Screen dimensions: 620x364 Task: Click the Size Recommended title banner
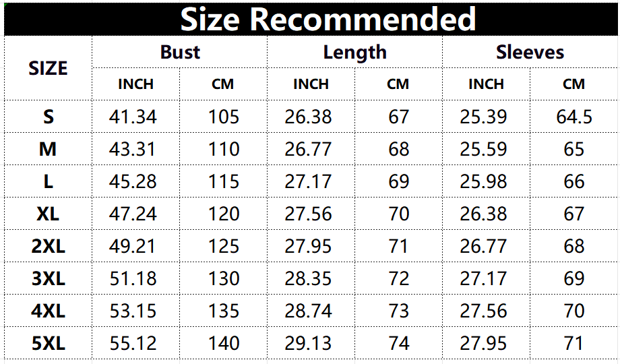point(328,19)
